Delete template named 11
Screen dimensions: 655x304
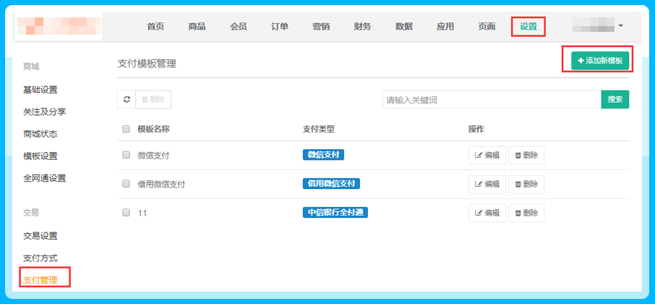(526, 213)
